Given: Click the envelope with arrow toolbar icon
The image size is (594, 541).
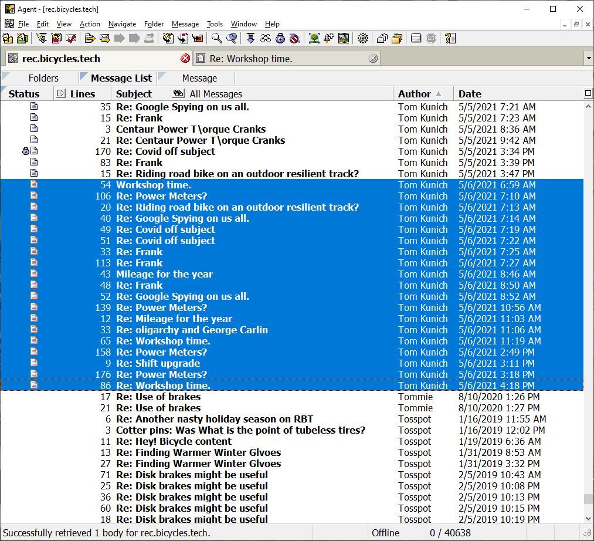Looking at the screenshot, I should pyautogui.click(x=105, y=39).
